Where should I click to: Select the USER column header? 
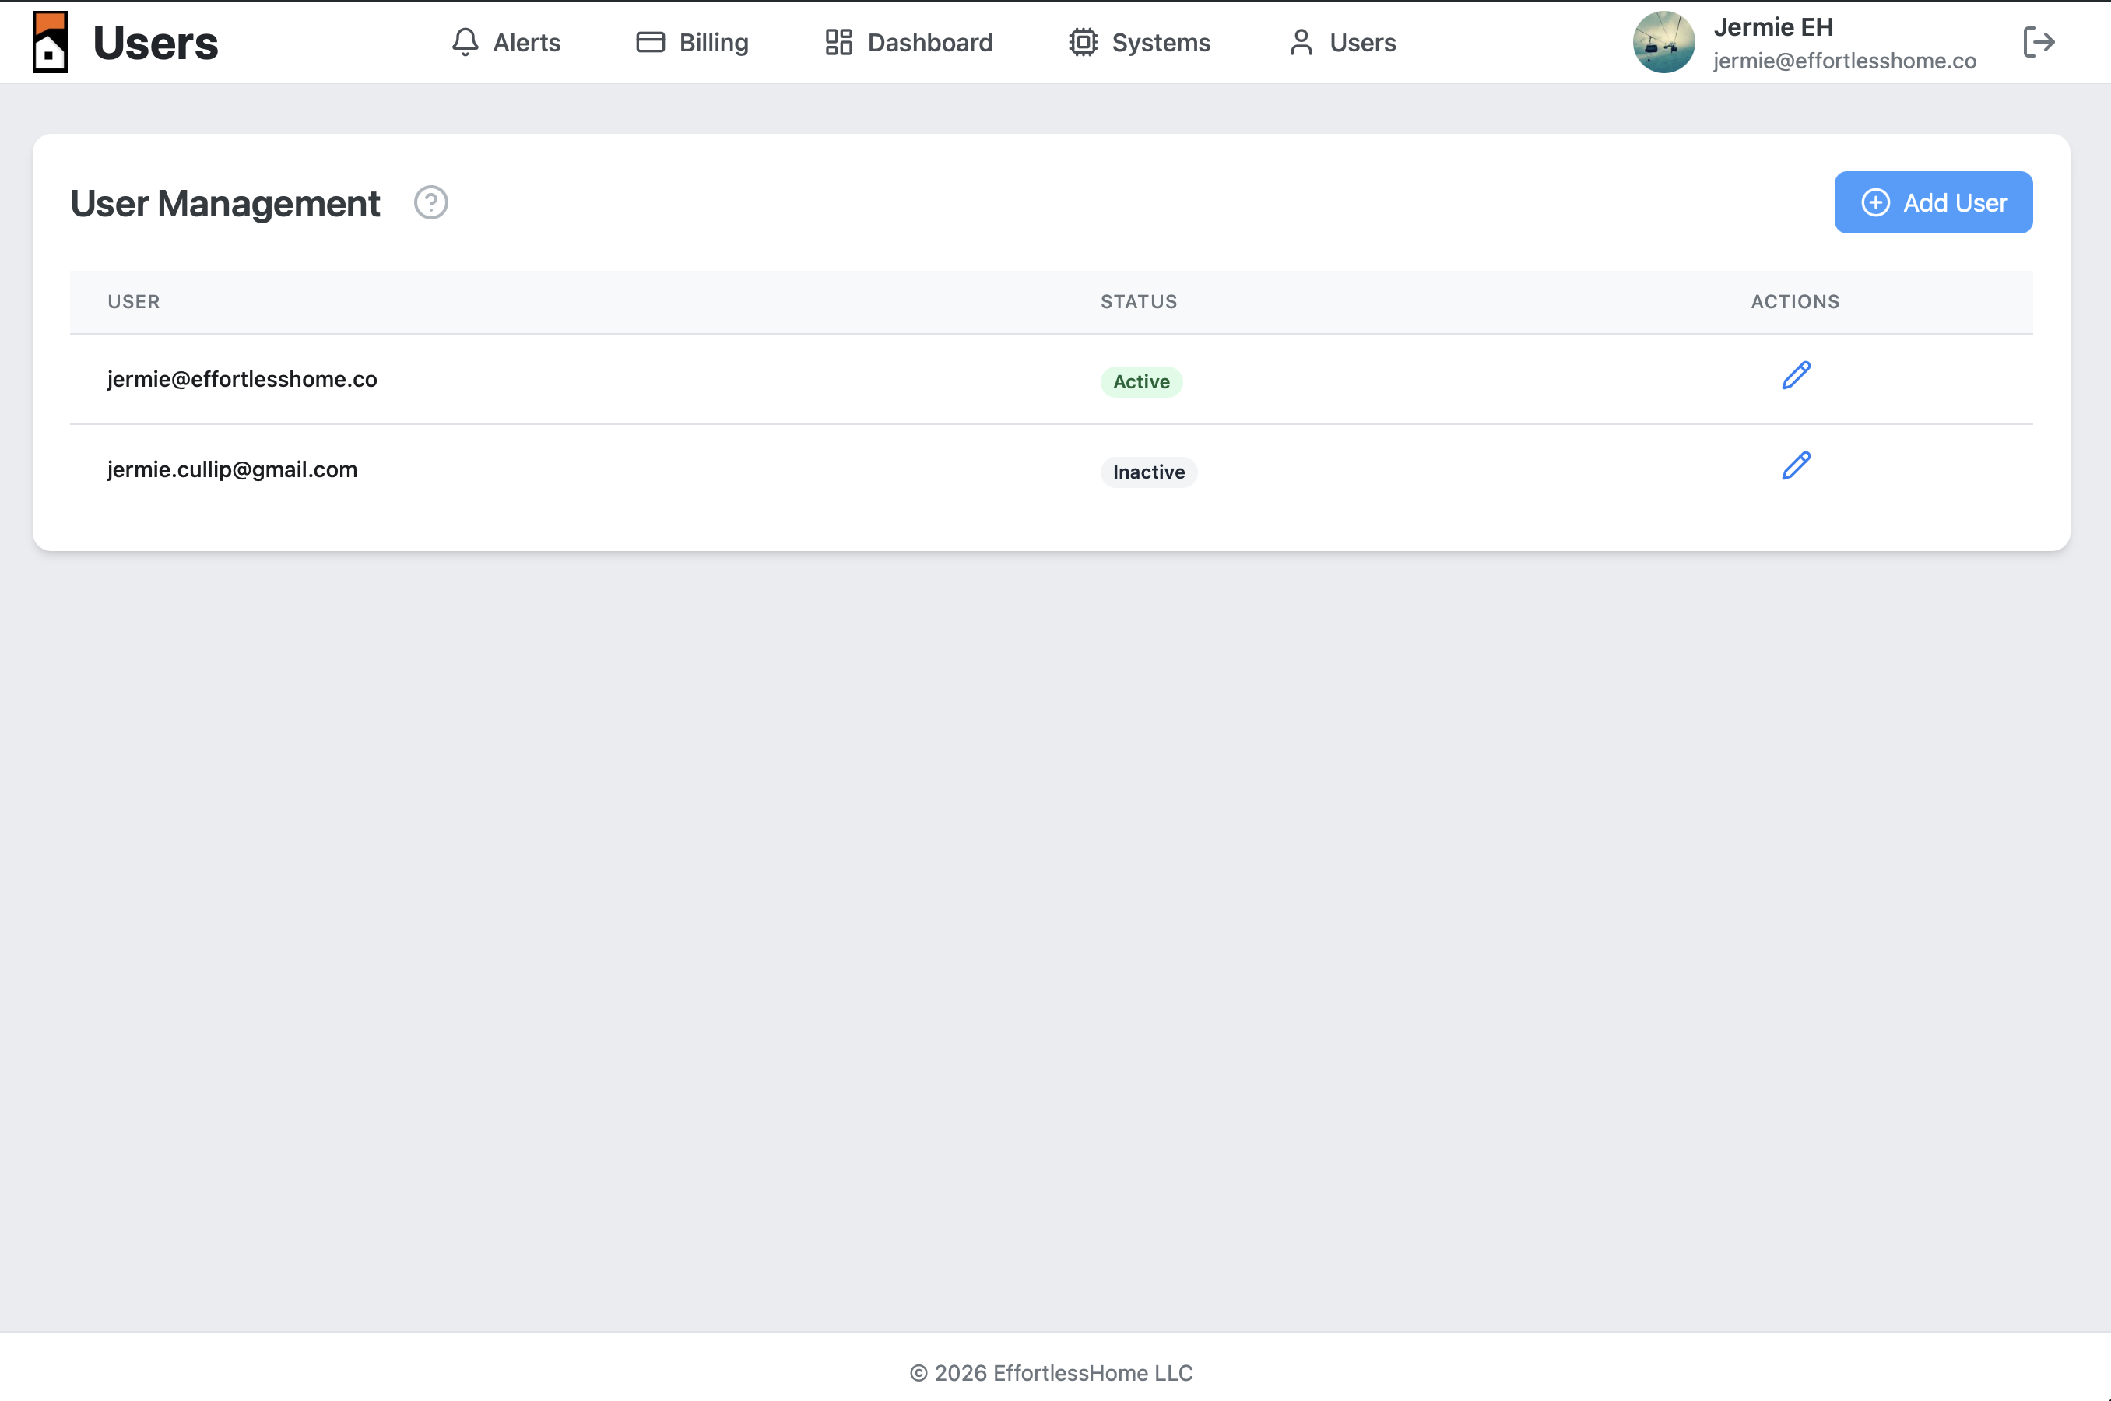[x=133, y=301]
